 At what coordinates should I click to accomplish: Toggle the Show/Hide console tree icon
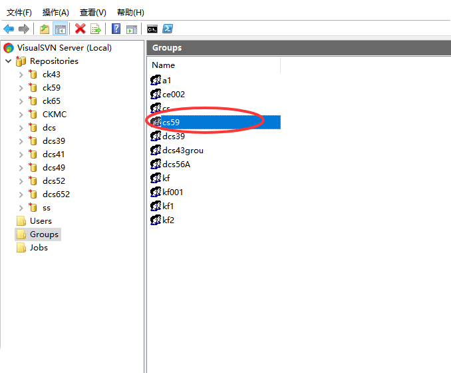pos(61,29)
